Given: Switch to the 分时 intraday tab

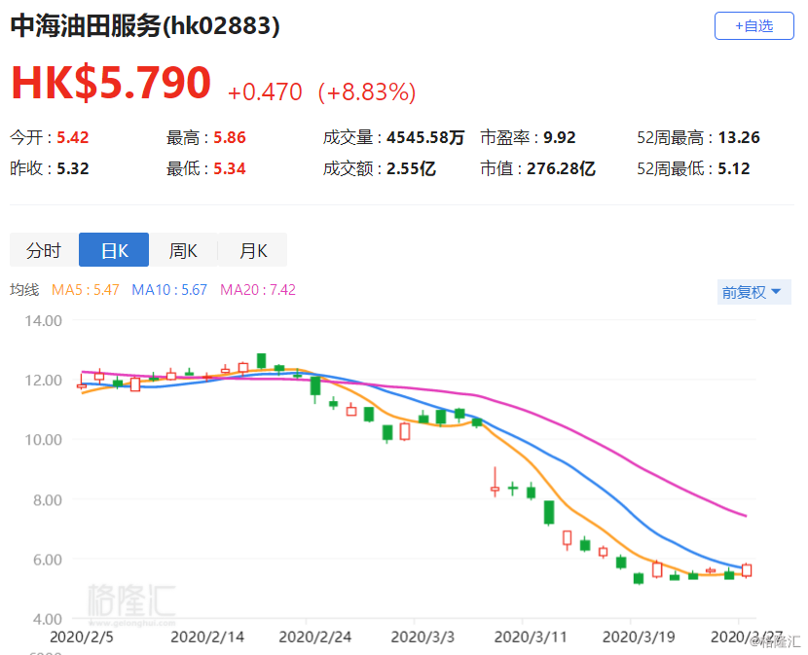Looking at the screenshot, I should 44,250.
